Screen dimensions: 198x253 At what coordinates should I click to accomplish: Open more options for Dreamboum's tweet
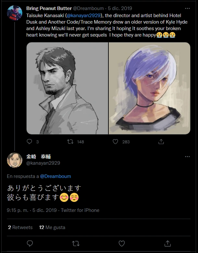coord(187,8)
